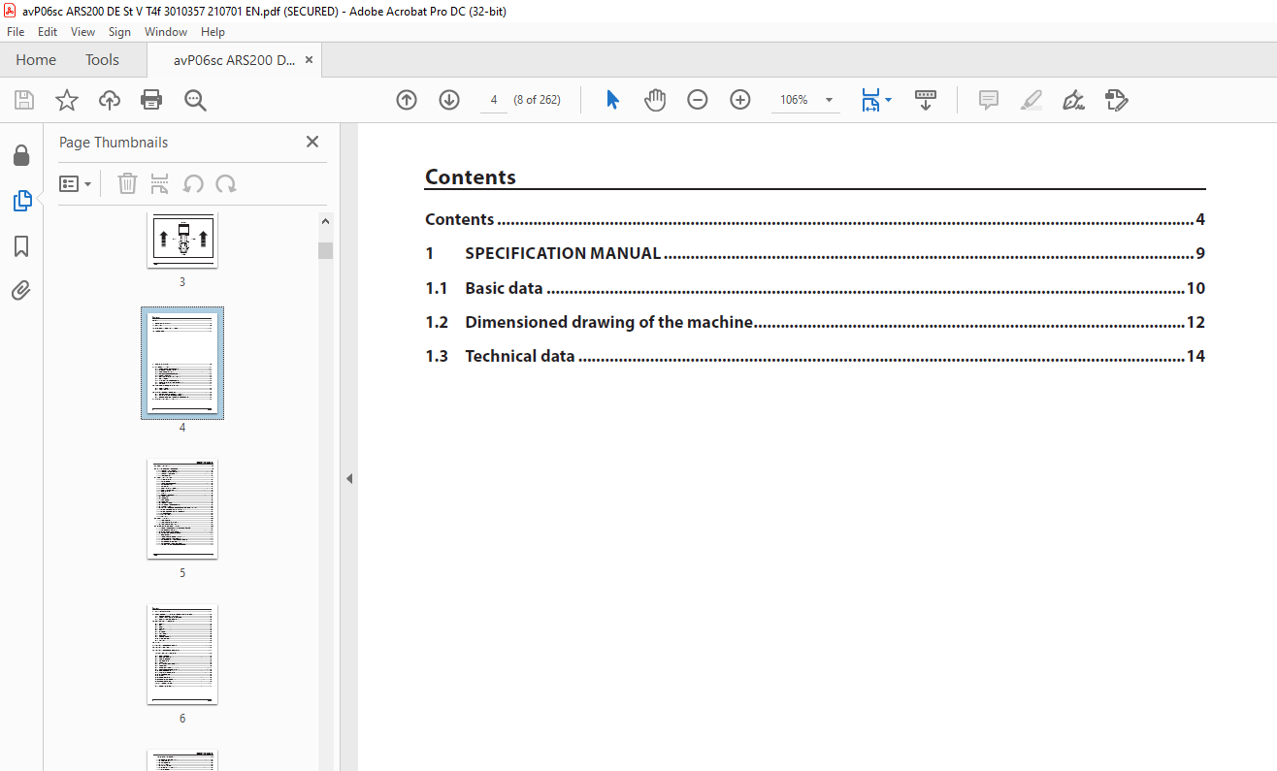Click the thumbnails panel scrollbar thumb
The image size is (1277, 771).
[325, 251]
